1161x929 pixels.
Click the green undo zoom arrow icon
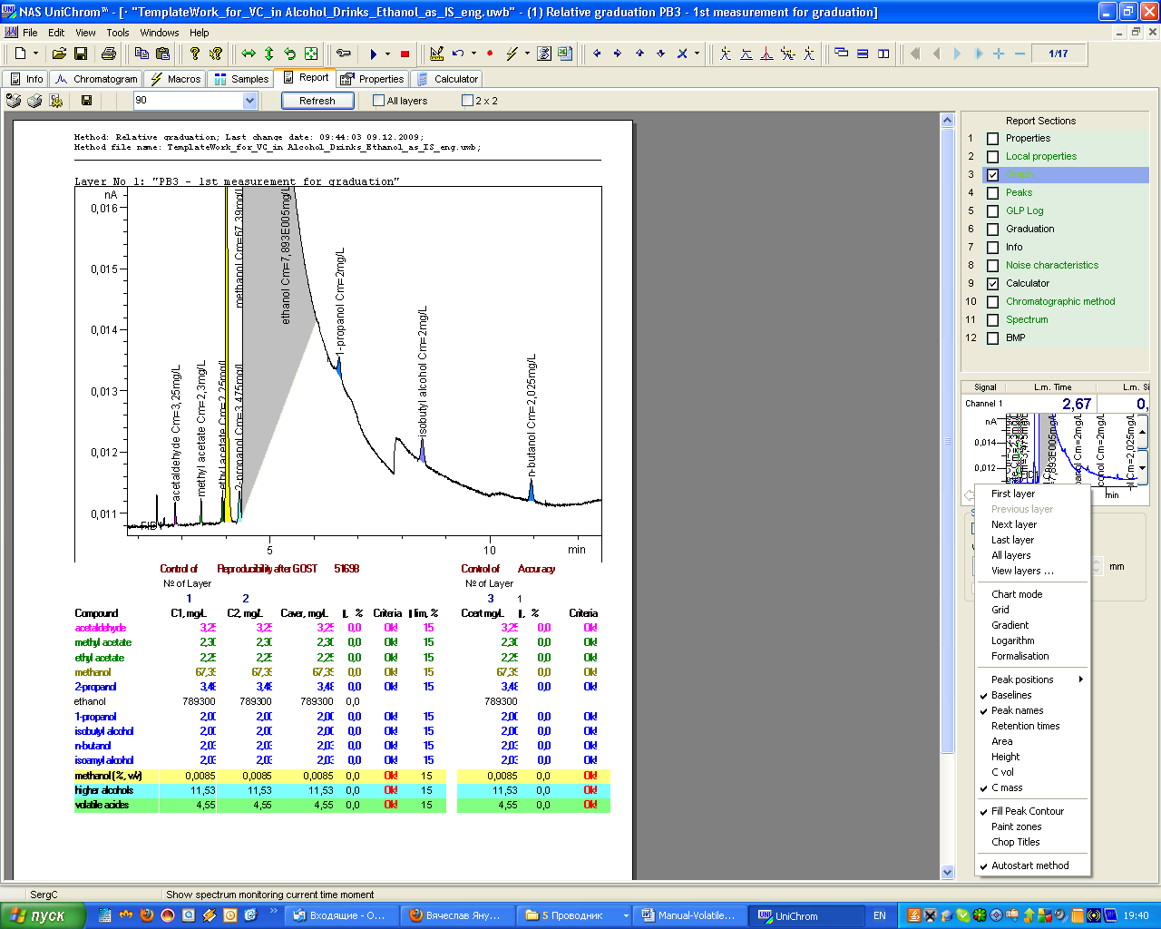point(290,54)
